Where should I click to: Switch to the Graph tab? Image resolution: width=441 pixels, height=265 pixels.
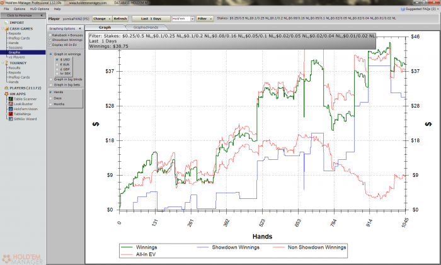tap(105, 28)
